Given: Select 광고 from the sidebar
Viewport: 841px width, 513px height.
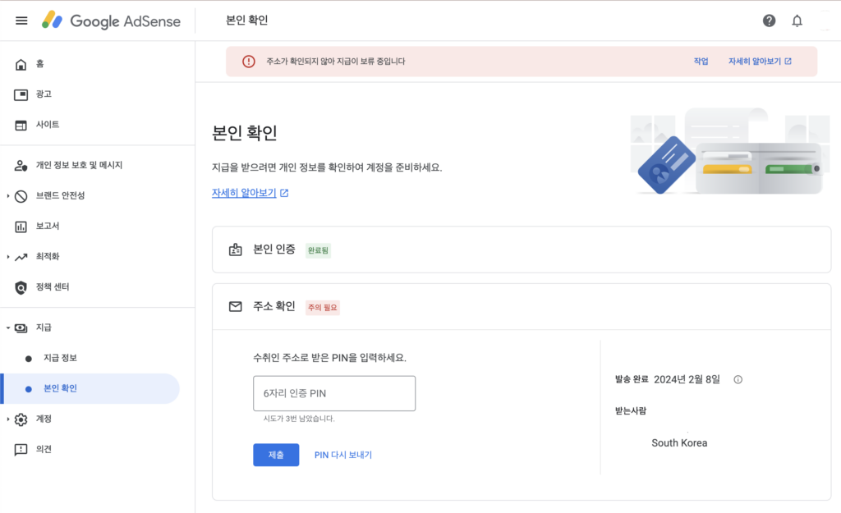Looking at the screenshot, I should (x=44, y=94).
